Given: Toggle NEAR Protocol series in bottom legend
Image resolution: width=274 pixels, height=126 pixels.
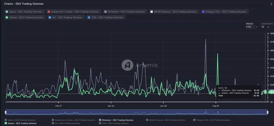Looking at the screenshot, I should 166,120.
